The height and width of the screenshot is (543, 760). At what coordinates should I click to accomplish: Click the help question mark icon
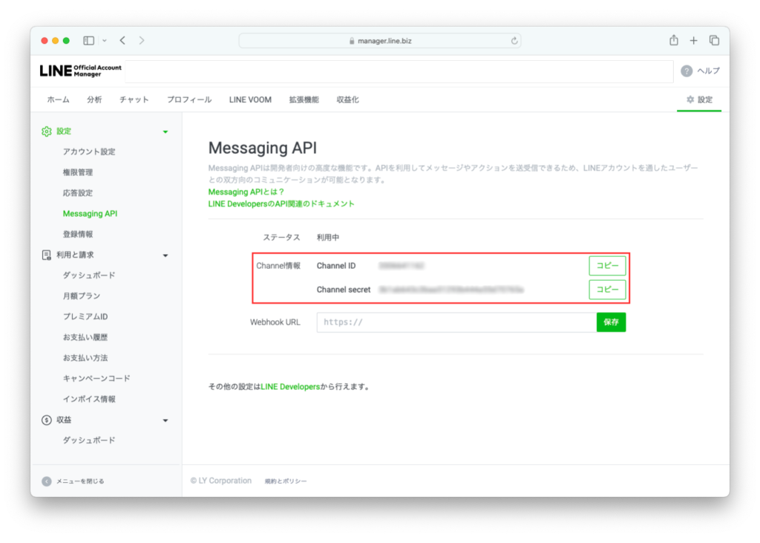(687, 71)
